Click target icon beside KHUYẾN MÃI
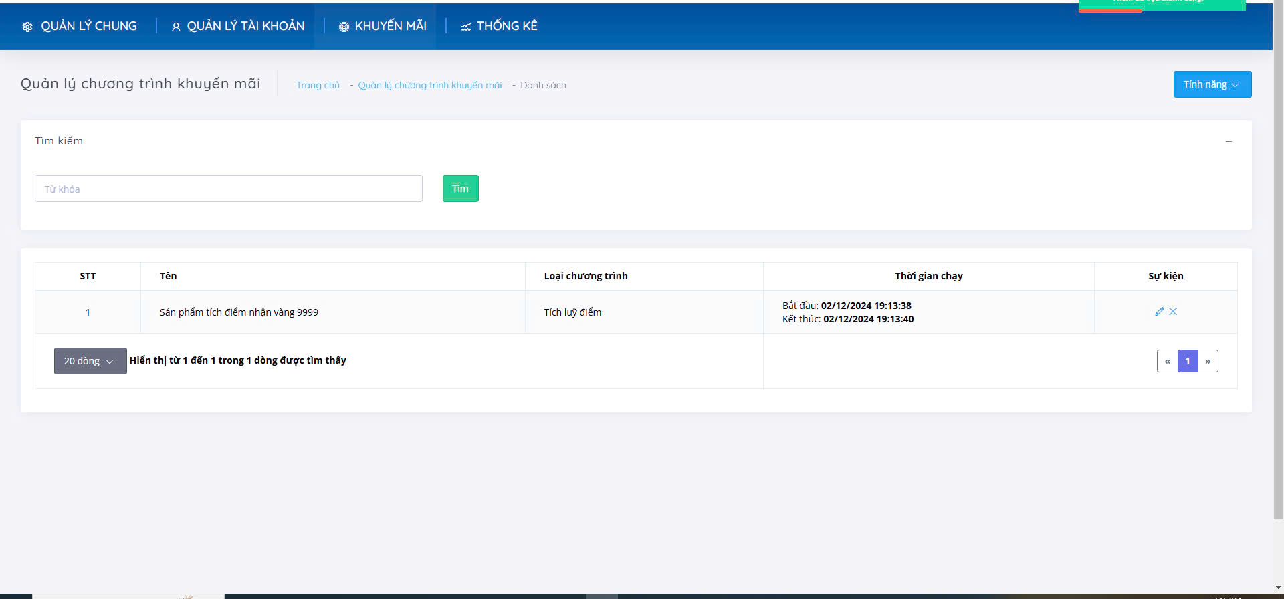The width and height of the screenshot is (1284, 599). [344, 27]
